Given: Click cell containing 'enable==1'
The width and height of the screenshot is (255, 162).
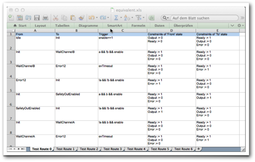Looking at the screenshot, I should 123,43.
